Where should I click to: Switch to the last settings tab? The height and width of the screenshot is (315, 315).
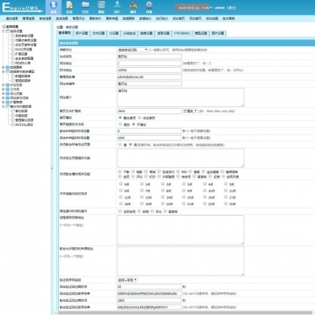pyautogui.click(x=218, y=34)
